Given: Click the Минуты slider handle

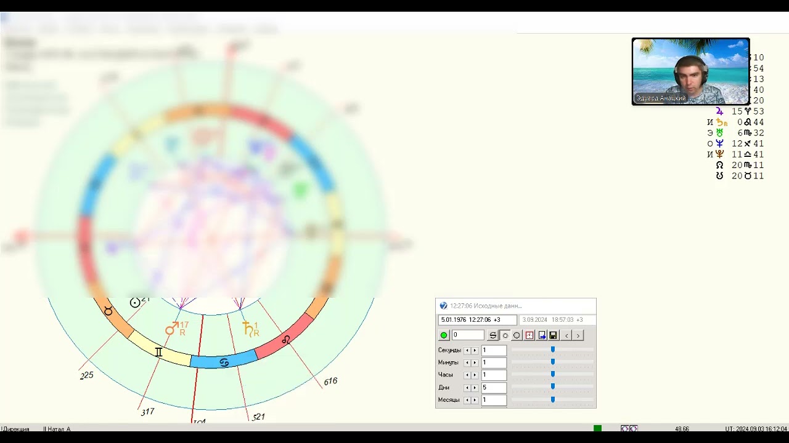Looking at the screenshot, I should pyautogui.click(x=553, y=362).
